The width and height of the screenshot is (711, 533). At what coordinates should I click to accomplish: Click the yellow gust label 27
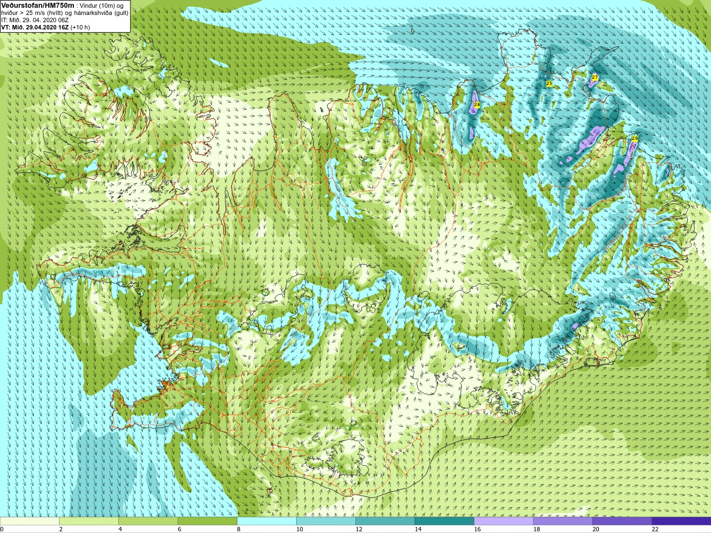pyautogui.click(x=595, y=77)
